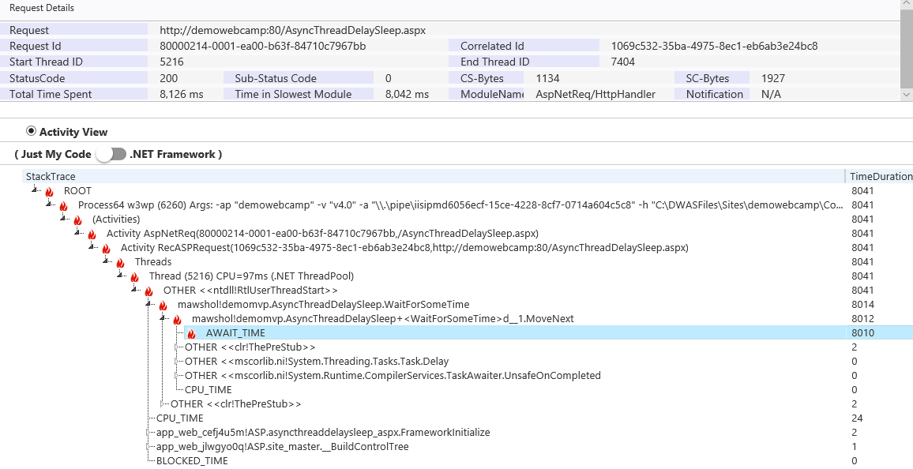Screen dimensions: 913x469
Task: Expand the Task.Delay node
Action: pyautogui.click(x=176, y=362)
